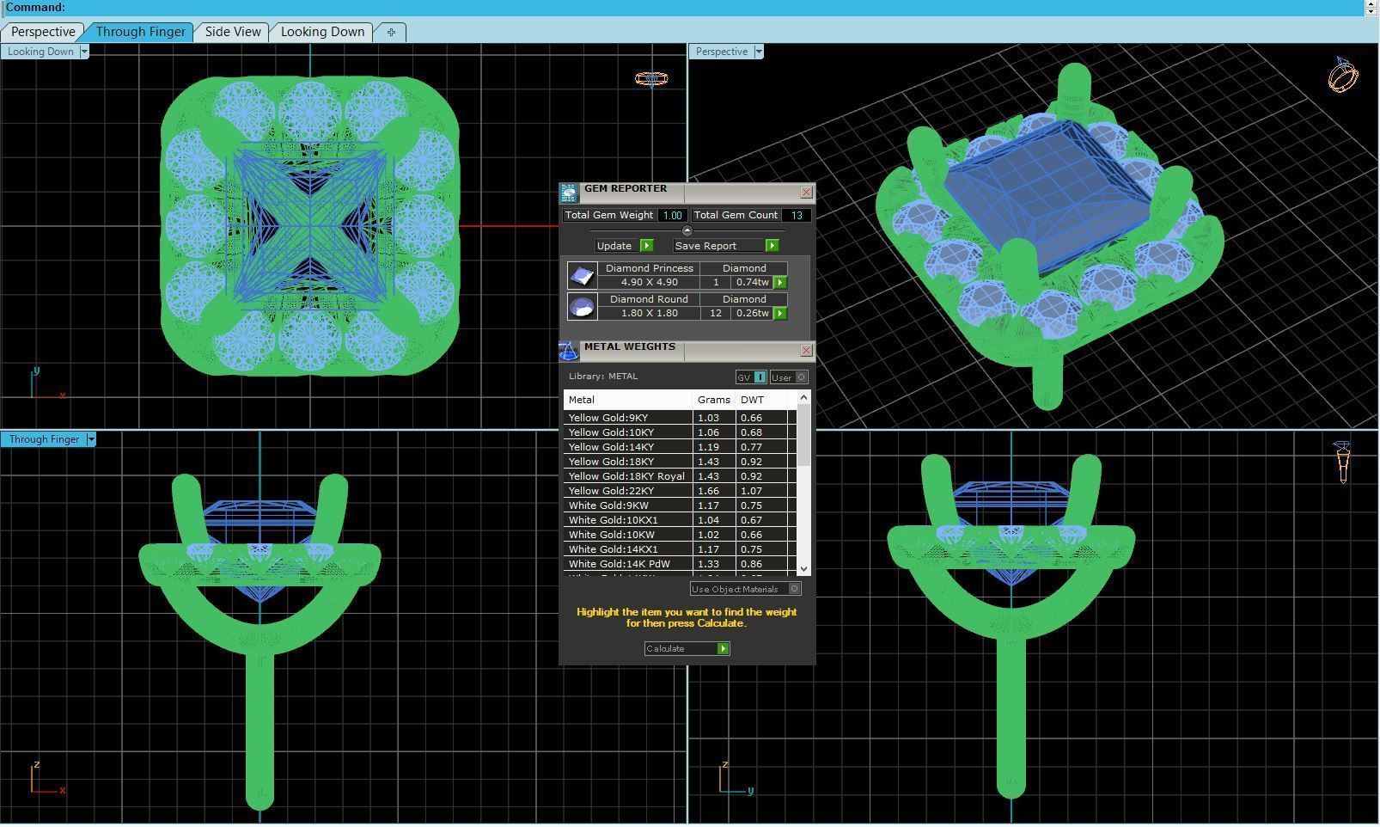Click green arrow on Diamond Round 0.26tw row
The height and width of the screenshot is (827, 1380).
pyautogui.click(x=780, y=313)
